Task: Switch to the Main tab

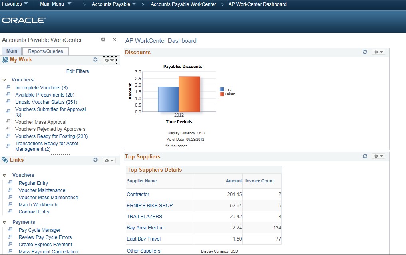Action: click(x=12, y=51)
